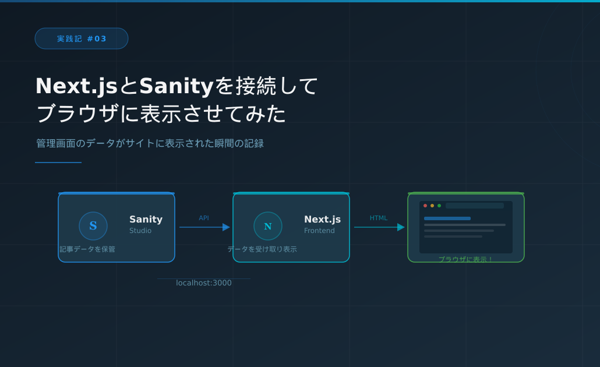Click the 記事データを保管 caption
The width and height of the screenshot is (600, 367).
point(87,249)
